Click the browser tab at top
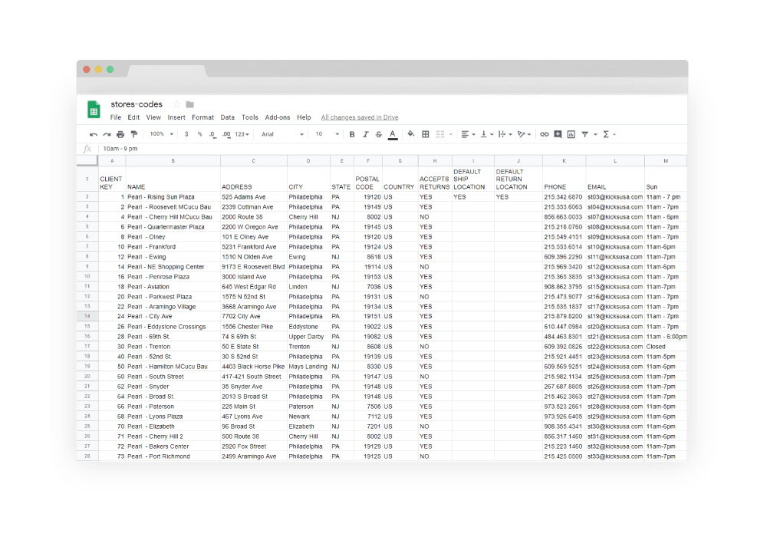The height and width of the screenshot is (560, 767). click(166, 71)
